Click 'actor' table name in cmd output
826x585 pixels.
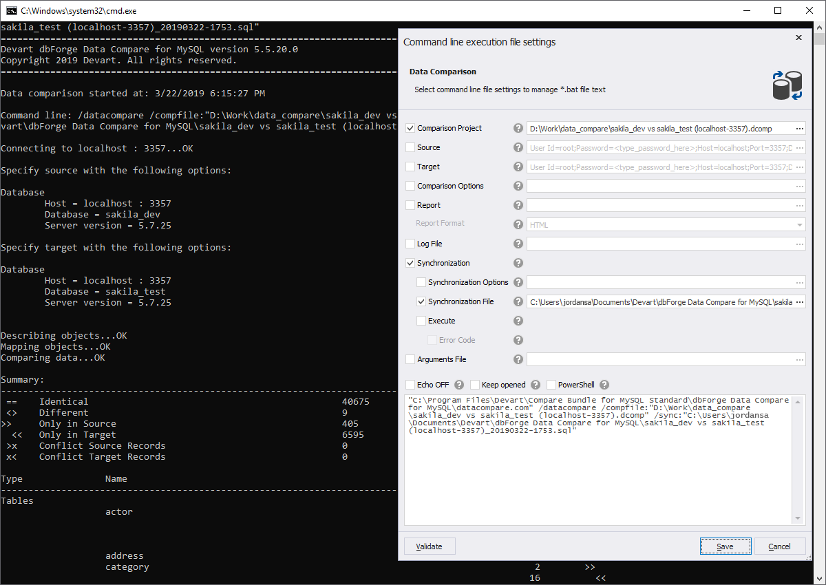click(119, 511)
